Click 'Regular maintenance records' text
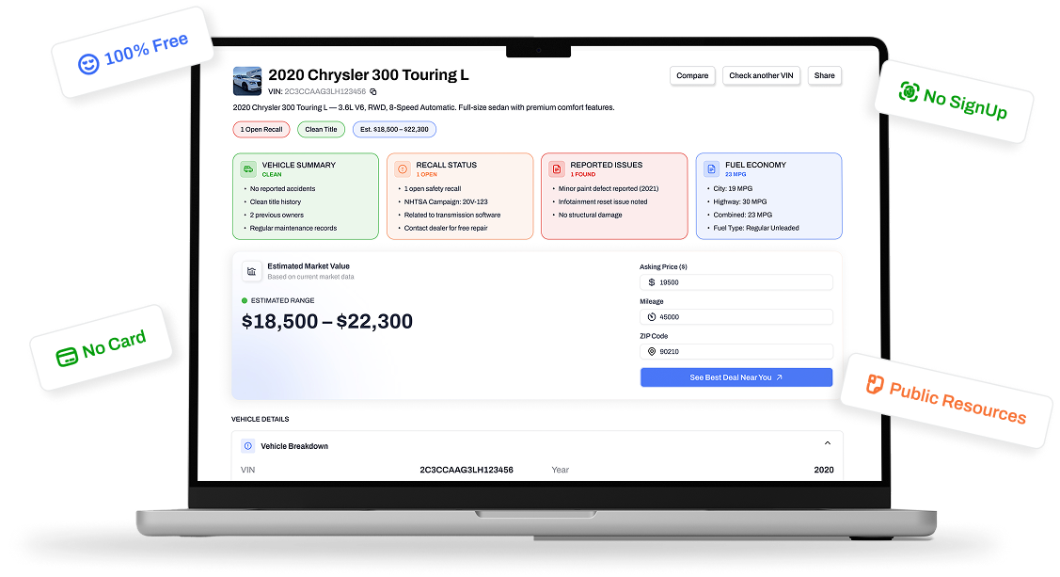 point(293,228)
